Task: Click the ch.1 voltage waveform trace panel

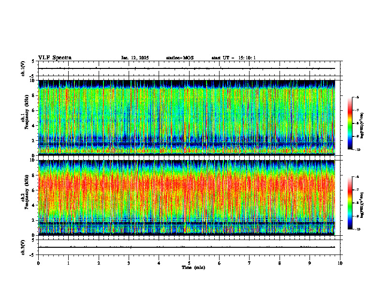Action: pos(190,68)
